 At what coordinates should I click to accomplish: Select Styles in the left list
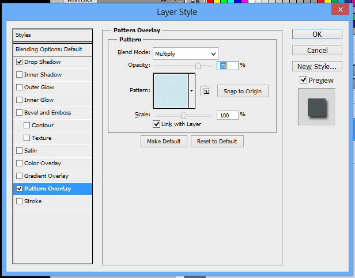click(53, 35)
